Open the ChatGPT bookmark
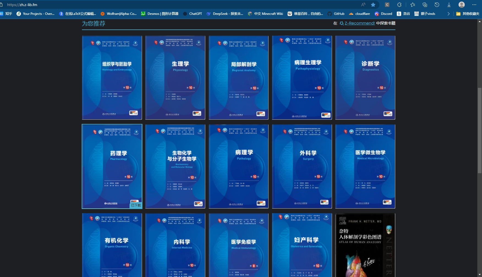This screenshot has width=482, height=277. coord(192,14)
